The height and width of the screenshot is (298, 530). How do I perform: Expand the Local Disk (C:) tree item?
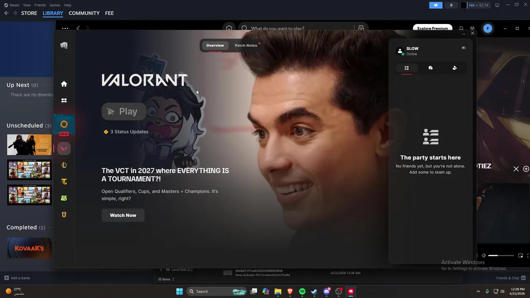pyautogui.click(x=161, y=270)
